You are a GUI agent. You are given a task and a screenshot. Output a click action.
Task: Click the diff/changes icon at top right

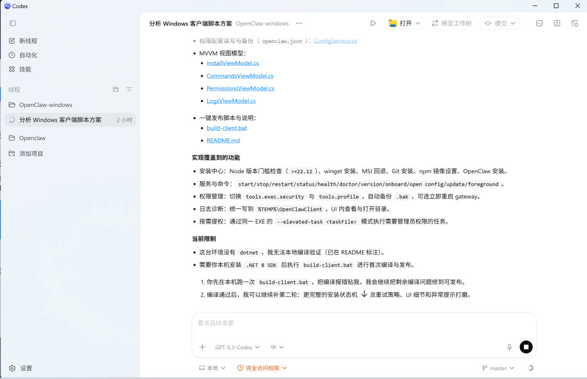[x=556, y=23]
